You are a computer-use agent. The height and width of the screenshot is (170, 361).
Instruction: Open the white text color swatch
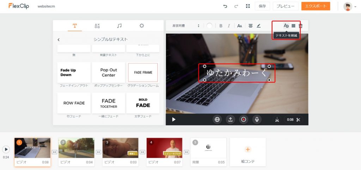tap(210, 26)
